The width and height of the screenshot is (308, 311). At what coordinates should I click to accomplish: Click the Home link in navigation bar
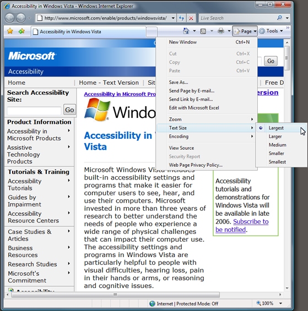coord(17,83)
